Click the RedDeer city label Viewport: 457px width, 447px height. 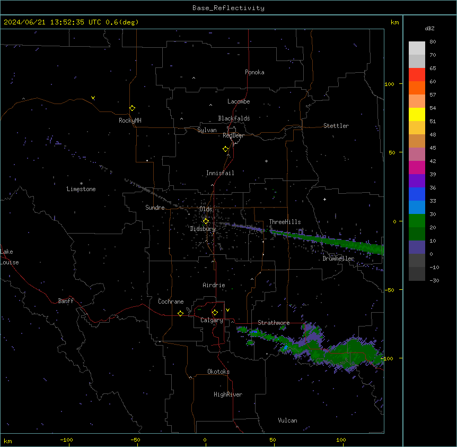pos(233,135)
